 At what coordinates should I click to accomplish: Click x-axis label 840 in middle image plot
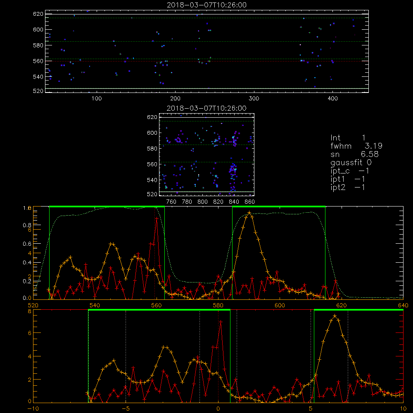tap(234, 202)
